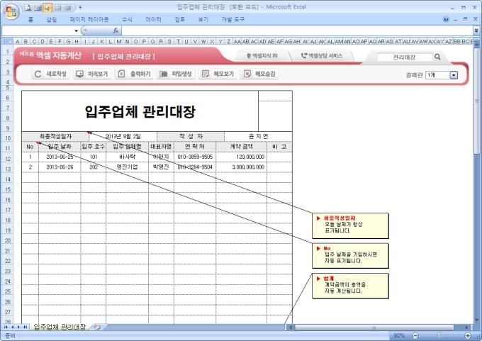482x341 pixels.
Task: Select the 계약 금액 column header
Action: click(x=241, y=147)
